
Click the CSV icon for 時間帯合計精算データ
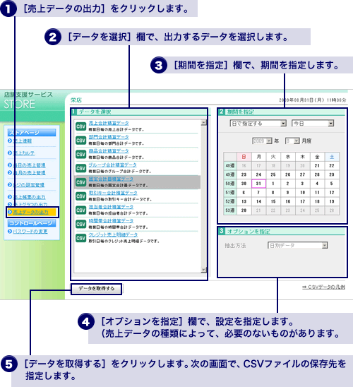80,224
